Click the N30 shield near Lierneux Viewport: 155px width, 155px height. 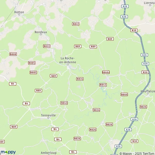(x=134, y=30)
